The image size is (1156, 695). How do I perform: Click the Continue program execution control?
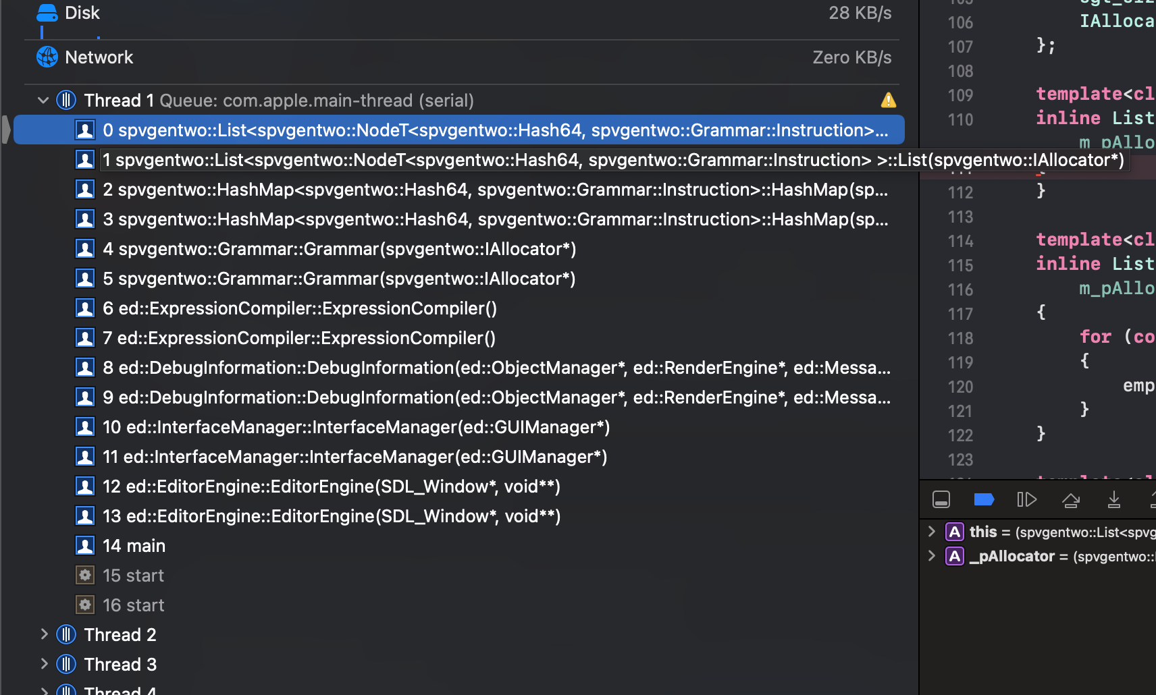coord(1026,499)
